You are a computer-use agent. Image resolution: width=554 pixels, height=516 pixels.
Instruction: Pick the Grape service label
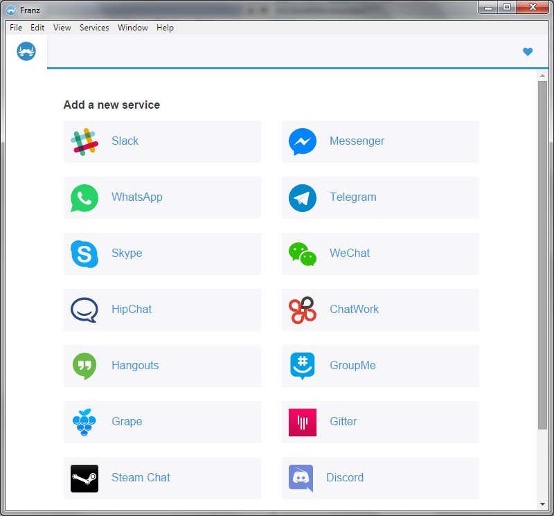coord(127,422)
